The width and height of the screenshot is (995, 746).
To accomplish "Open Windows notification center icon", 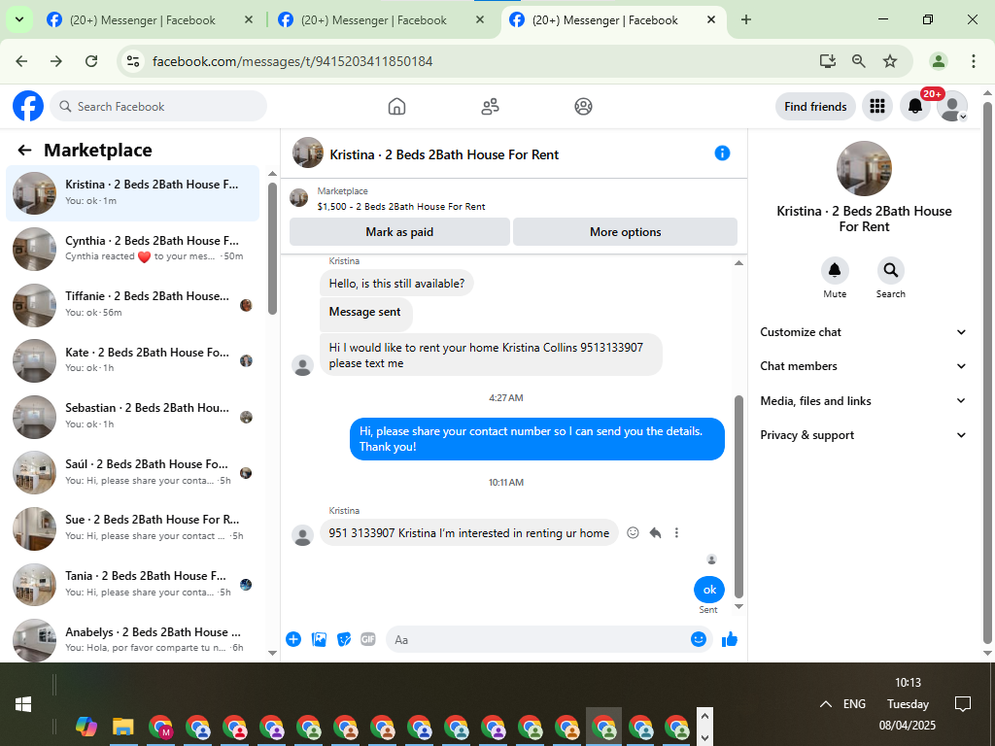I will [963, 704].
